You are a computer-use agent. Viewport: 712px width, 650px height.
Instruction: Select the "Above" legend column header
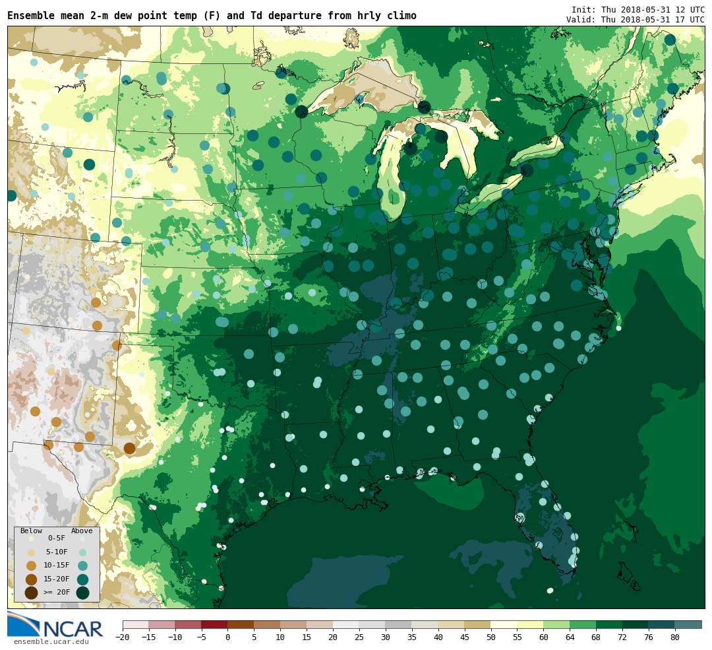click(82, 531)
